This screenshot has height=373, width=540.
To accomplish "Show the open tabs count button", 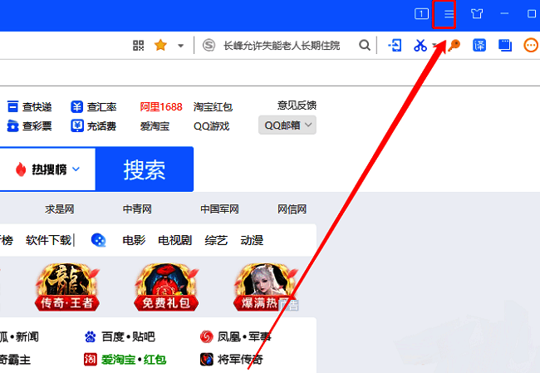I will pyautogui.click(x=421, y=14).
